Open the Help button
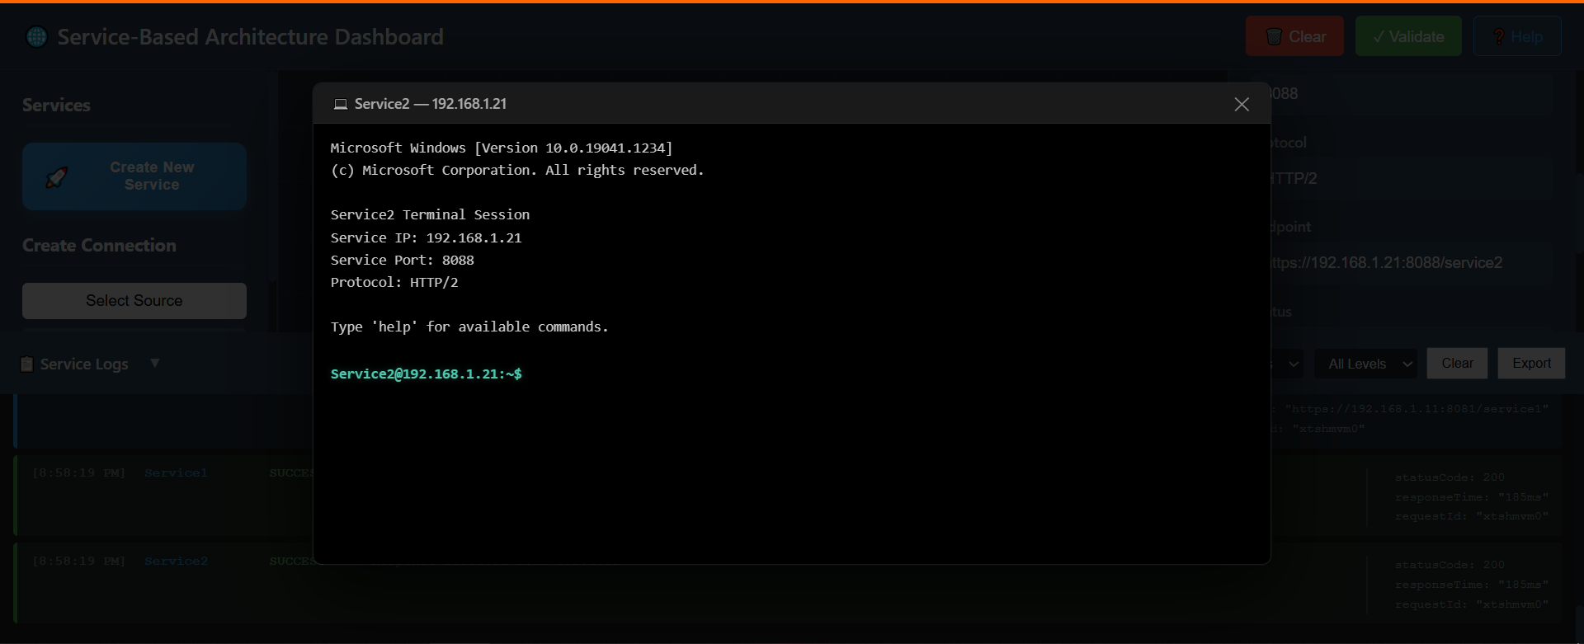Viewport: 1584px width, 644px height. point(1517,36)
